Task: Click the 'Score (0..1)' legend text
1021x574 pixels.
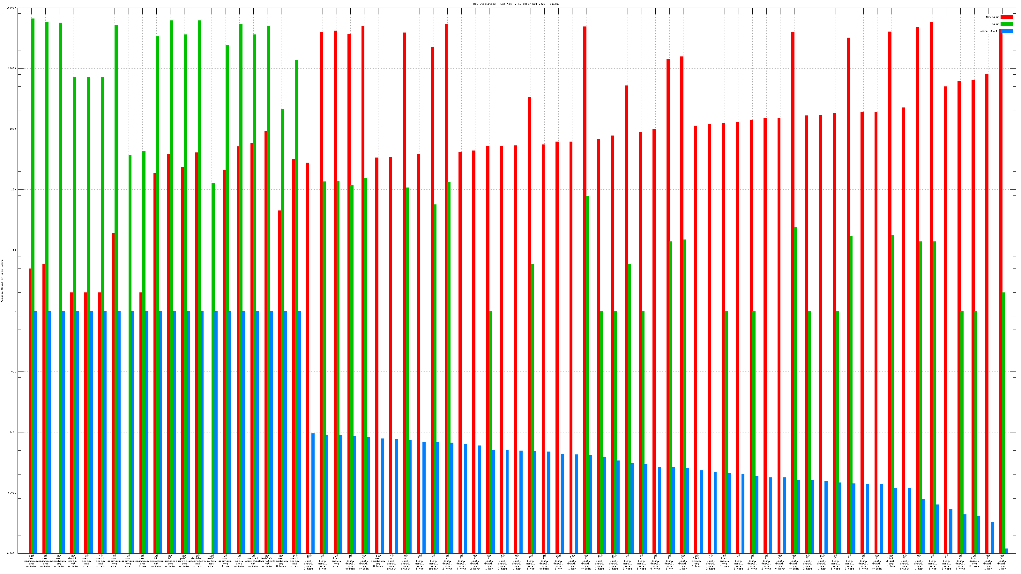Action: pos(989,31)
